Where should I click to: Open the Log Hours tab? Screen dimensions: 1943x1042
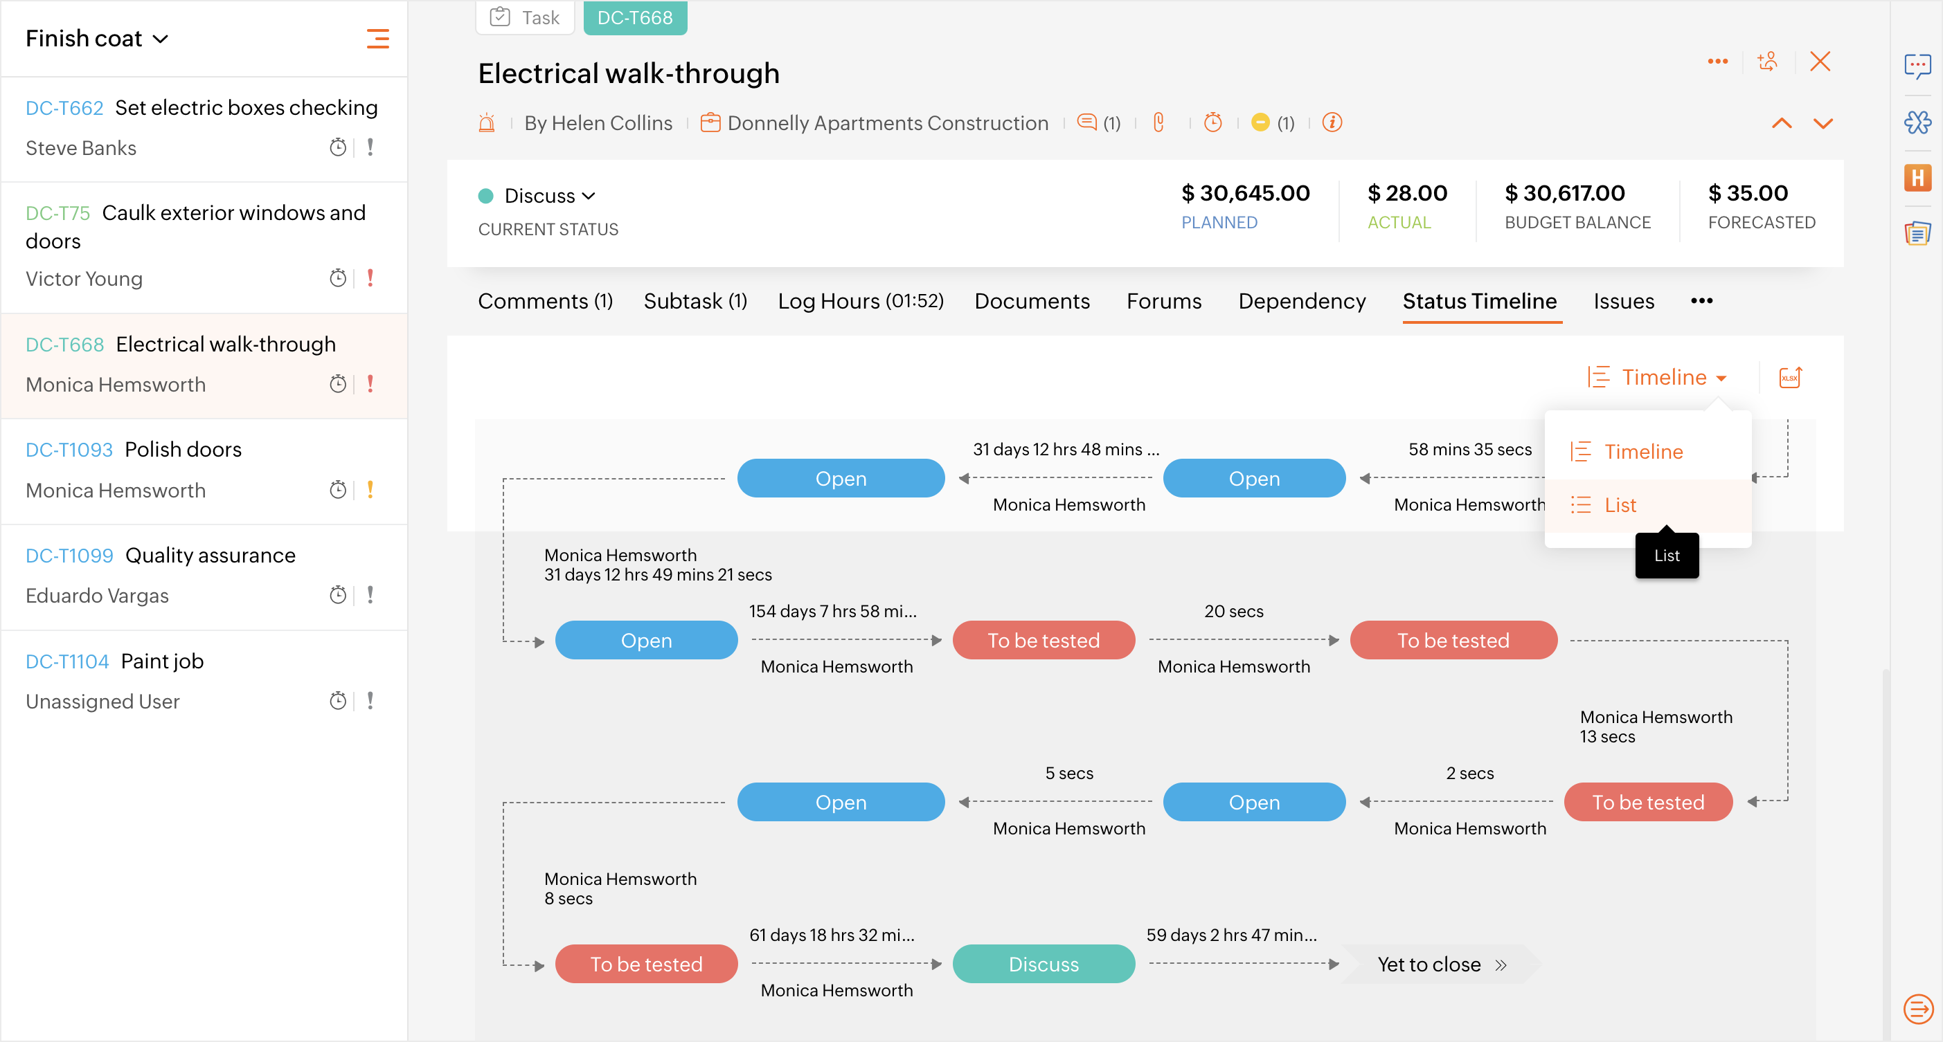(x=860, y=302)
